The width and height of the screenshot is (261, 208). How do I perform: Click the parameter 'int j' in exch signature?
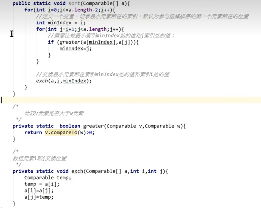click(x=155, y=171)
